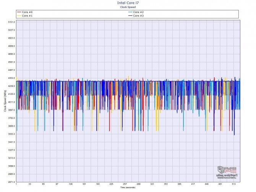This screenshot has height=192, width=256.
Task: Click the 4125.0 y-axis value
Action: point(11,94)
